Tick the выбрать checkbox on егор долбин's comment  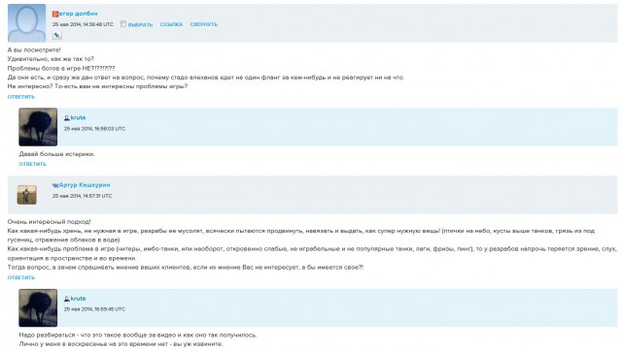pos(123,24)
